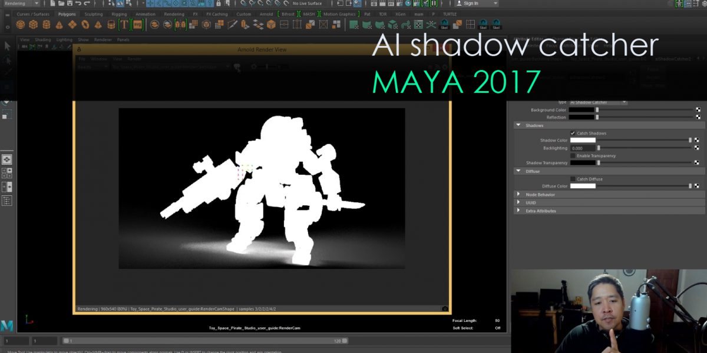Viewport: 707px width, 353px height.
Task: Click the snapshot camera icon in render view
Action: click(444, 308)
